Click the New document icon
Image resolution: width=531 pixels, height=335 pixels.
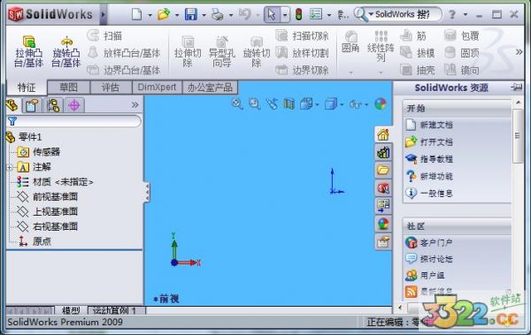coord(137,14)
